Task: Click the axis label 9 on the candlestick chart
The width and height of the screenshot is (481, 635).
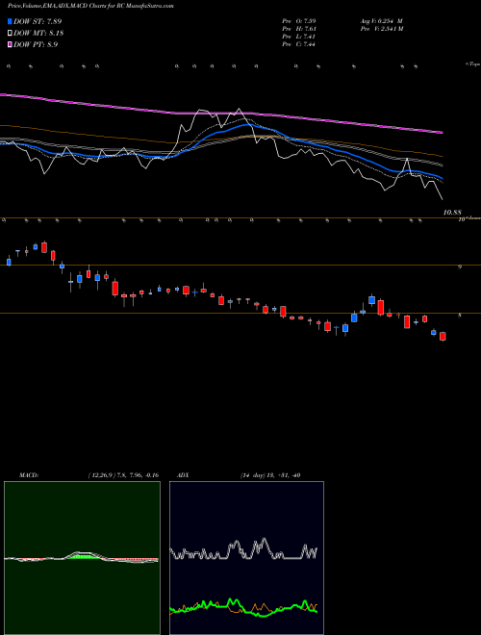Action: [460, 267]
